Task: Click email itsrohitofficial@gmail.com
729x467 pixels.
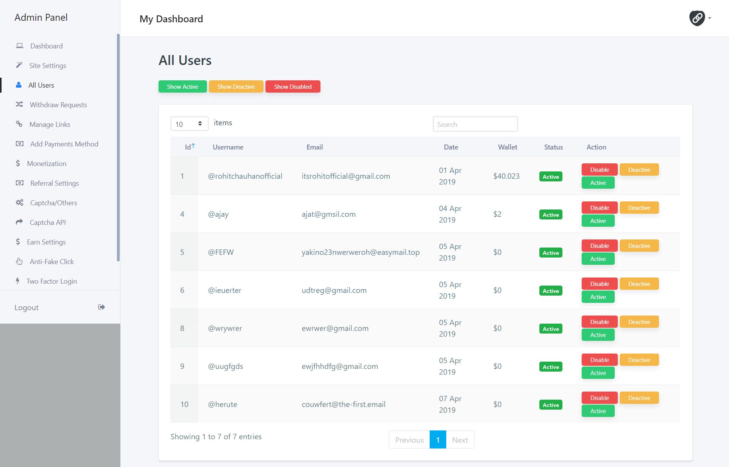Action: click(x=346, y=176)
